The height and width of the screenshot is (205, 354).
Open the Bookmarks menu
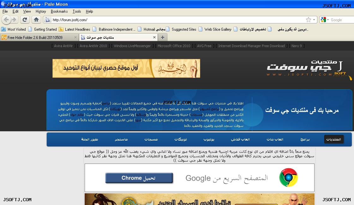pyautogui.click(x=59, y=11)
